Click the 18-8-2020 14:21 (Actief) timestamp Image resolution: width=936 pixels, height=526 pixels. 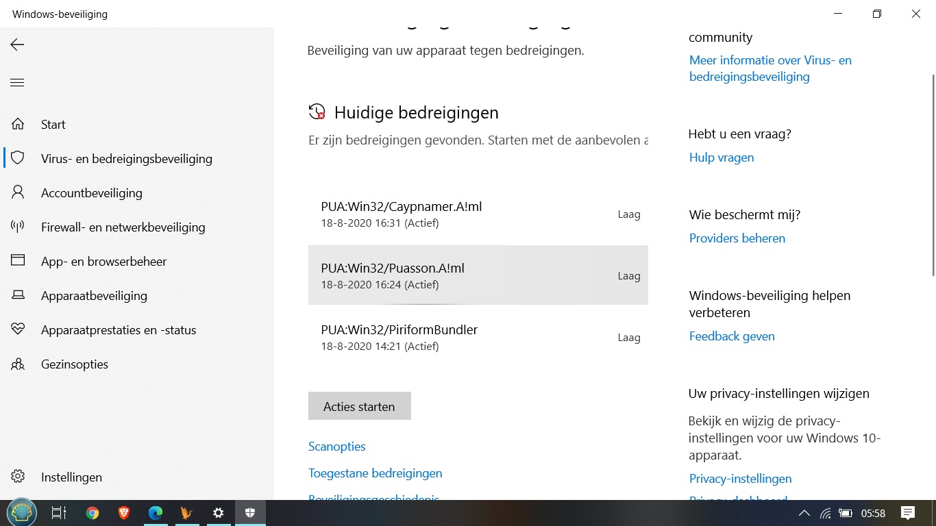pyautogui.click(x=380, y=347)
